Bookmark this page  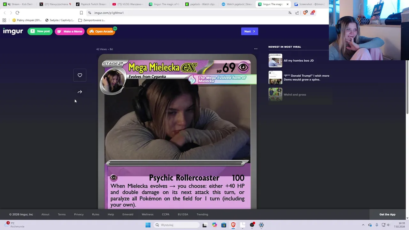[81, 13]
